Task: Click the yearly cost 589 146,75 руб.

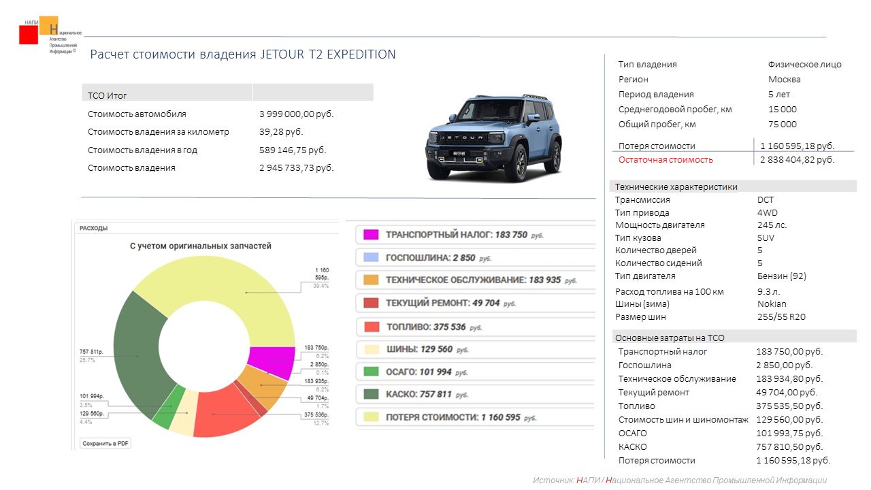Action: click(293, 150)
